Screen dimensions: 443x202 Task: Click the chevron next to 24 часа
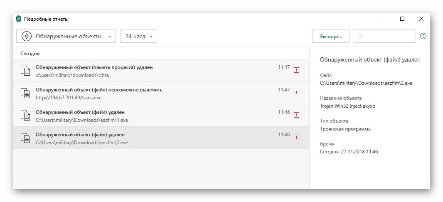point(151,37)
